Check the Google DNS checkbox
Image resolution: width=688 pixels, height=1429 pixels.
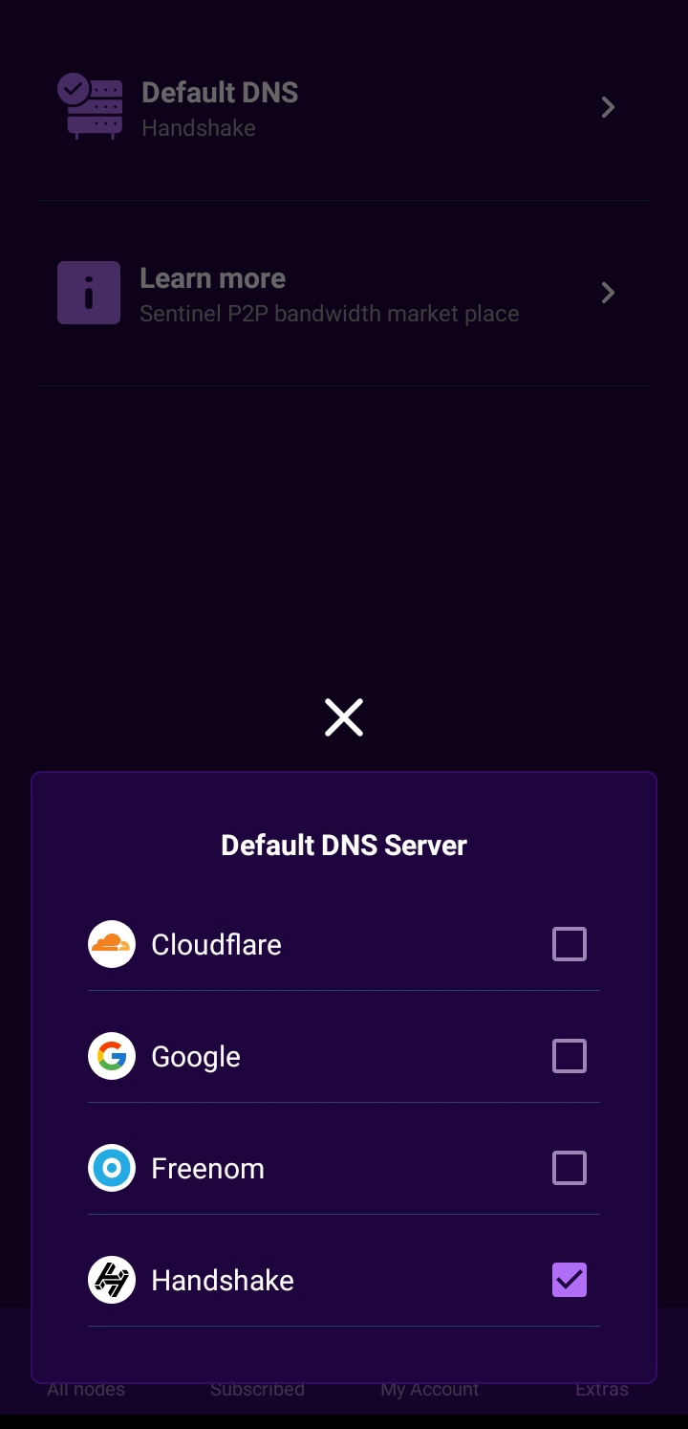[570, 1056]
